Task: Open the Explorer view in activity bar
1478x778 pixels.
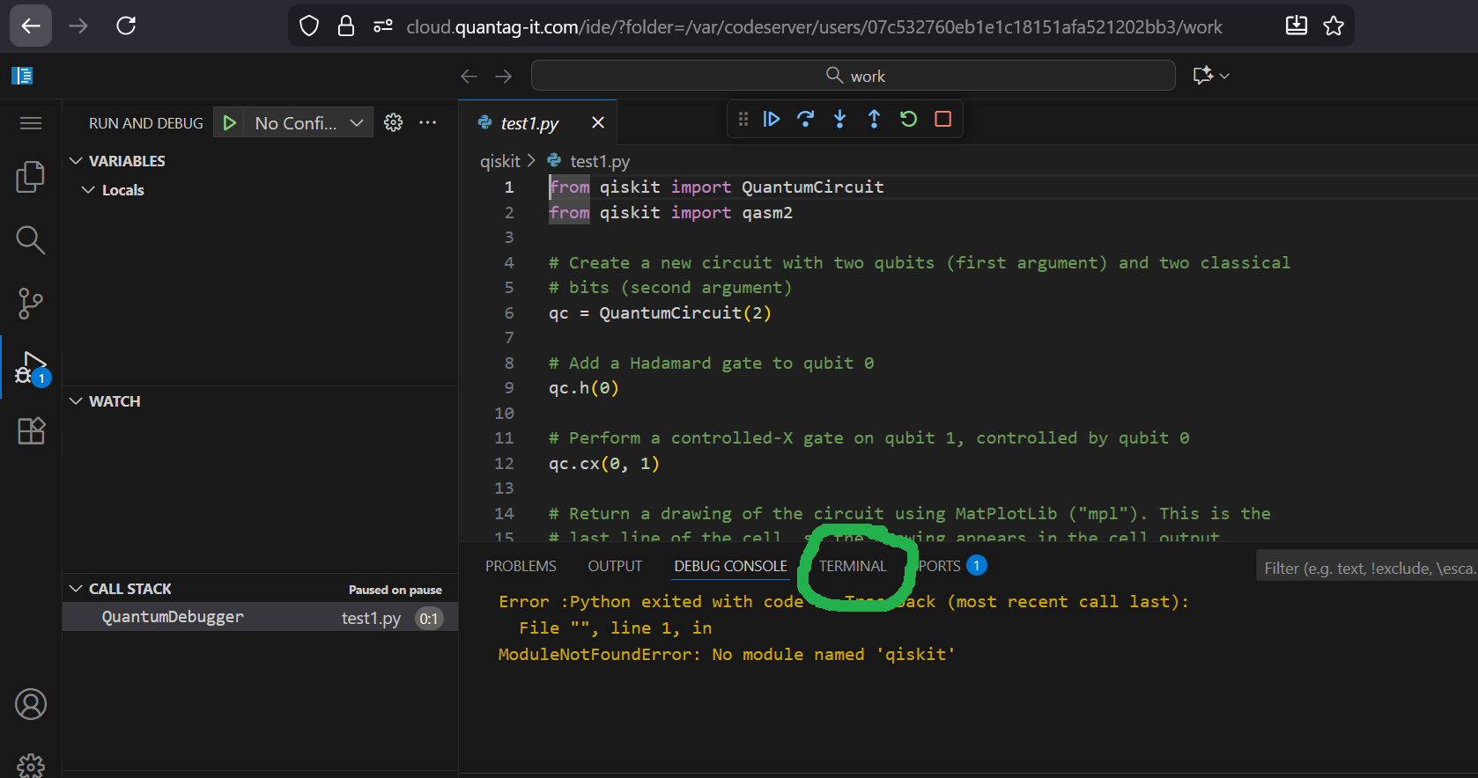Action: pyautogui.click(x=31, y=177)
